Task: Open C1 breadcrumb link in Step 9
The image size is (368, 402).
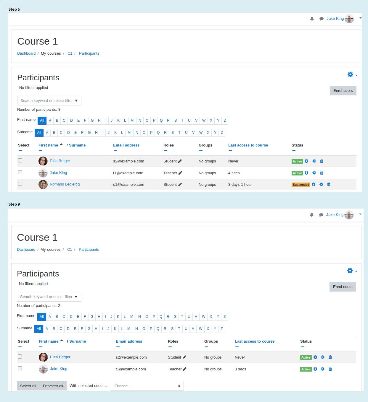Action: coord(70,250)
